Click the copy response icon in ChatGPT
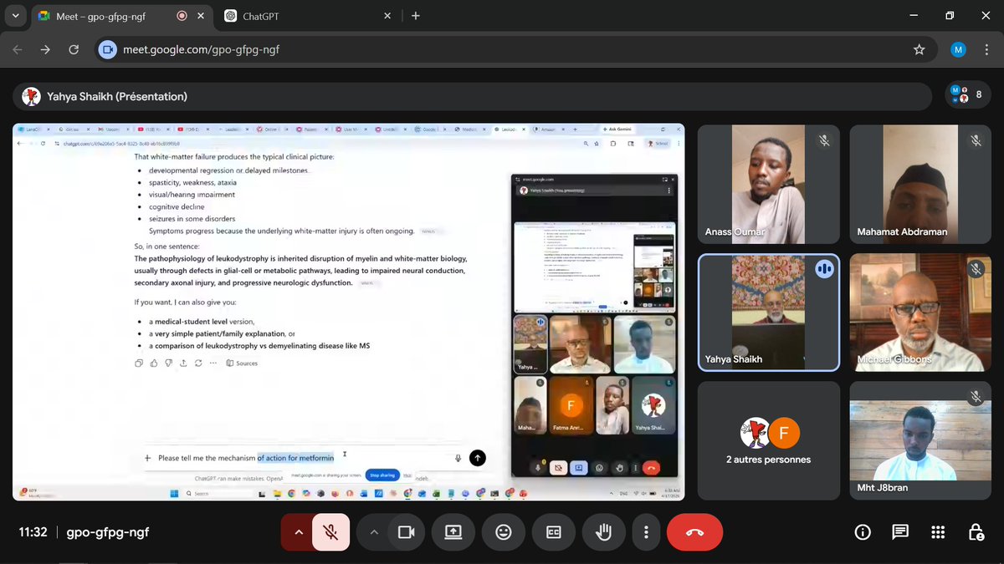The height and width of the screenshot is (564, 1004). (139, 363)
